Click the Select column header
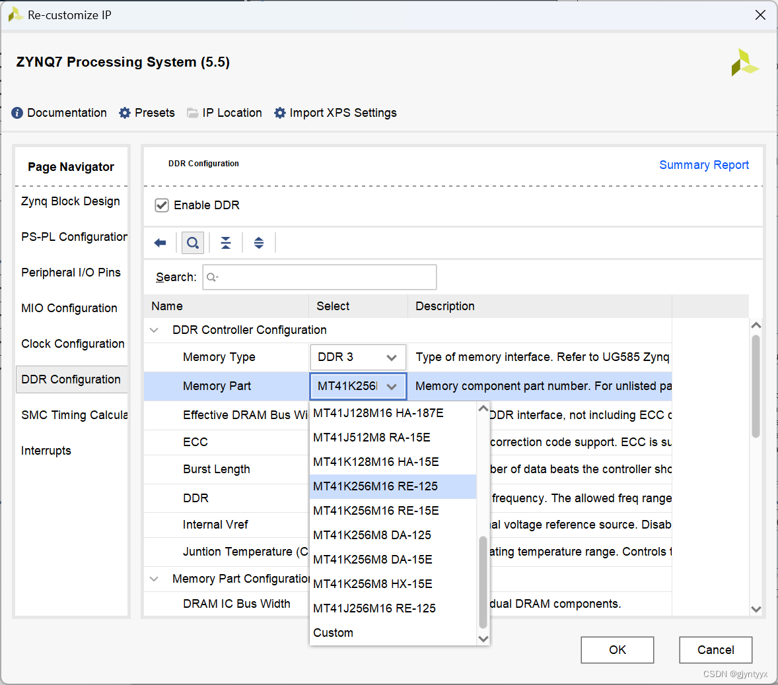Screen dimensions: 778x685 [x=358, y=306]
